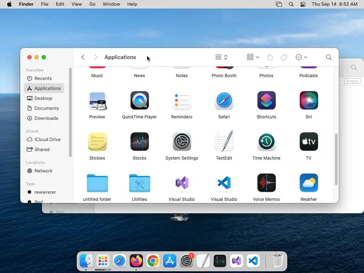Image resolution: width=364 pixels, height=273 pixels.
Task: Open Firefox from the Dock
Action: [136, 261]
